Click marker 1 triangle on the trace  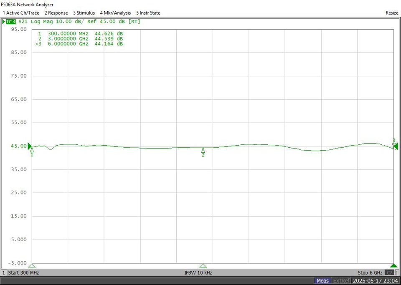coord(32,150)
